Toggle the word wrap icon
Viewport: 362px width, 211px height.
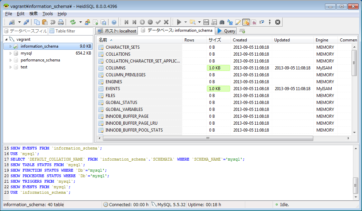click(262, 22)
